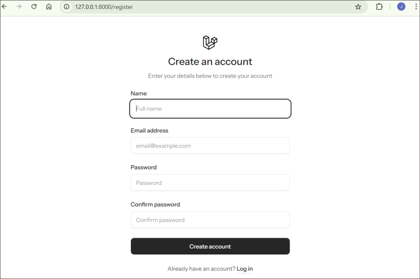The width and height of the screenshot is (420, 279).
Task: Focus the Password input field
Action: pos(210,183)
